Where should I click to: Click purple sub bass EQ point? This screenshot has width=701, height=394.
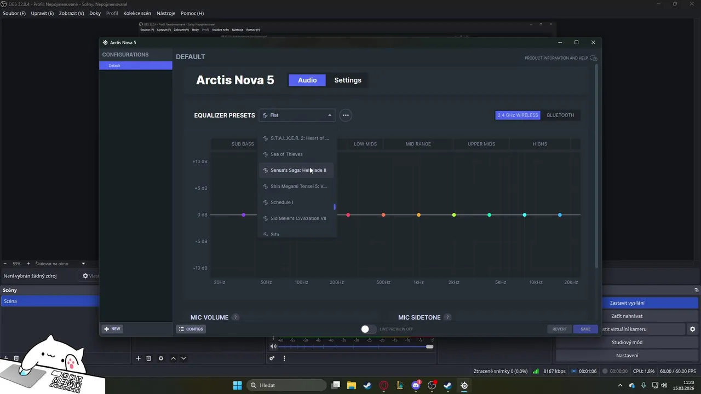click(x=244, y=215)
